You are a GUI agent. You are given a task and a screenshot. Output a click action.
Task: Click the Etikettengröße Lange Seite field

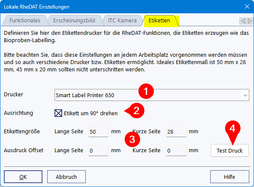pyautogui.click(x=98, y=132)
